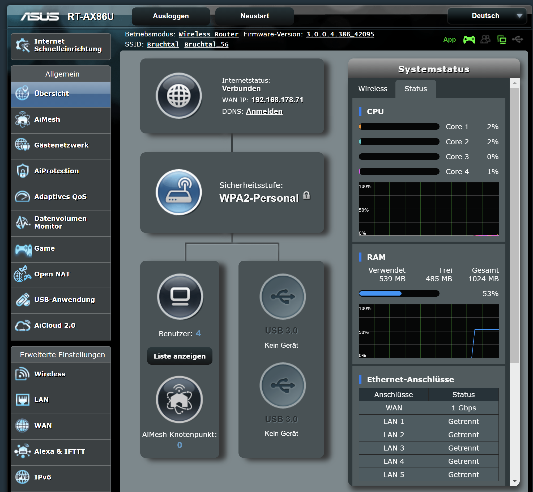Click the AiMesh Knotenpunkt count 0
Image resolution: width=533 pixels, height=492 pixels.
tap(180, 445)
